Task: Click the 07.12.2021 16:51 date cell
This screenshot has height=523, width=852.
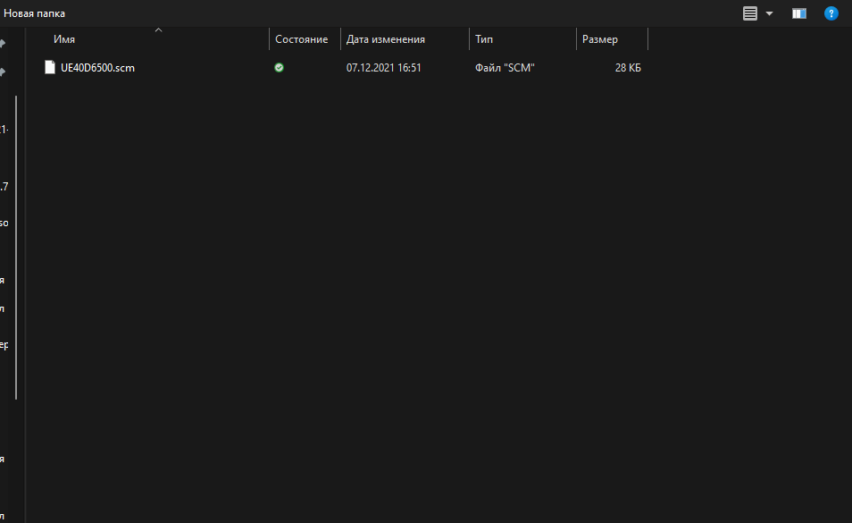Action: 383,68
